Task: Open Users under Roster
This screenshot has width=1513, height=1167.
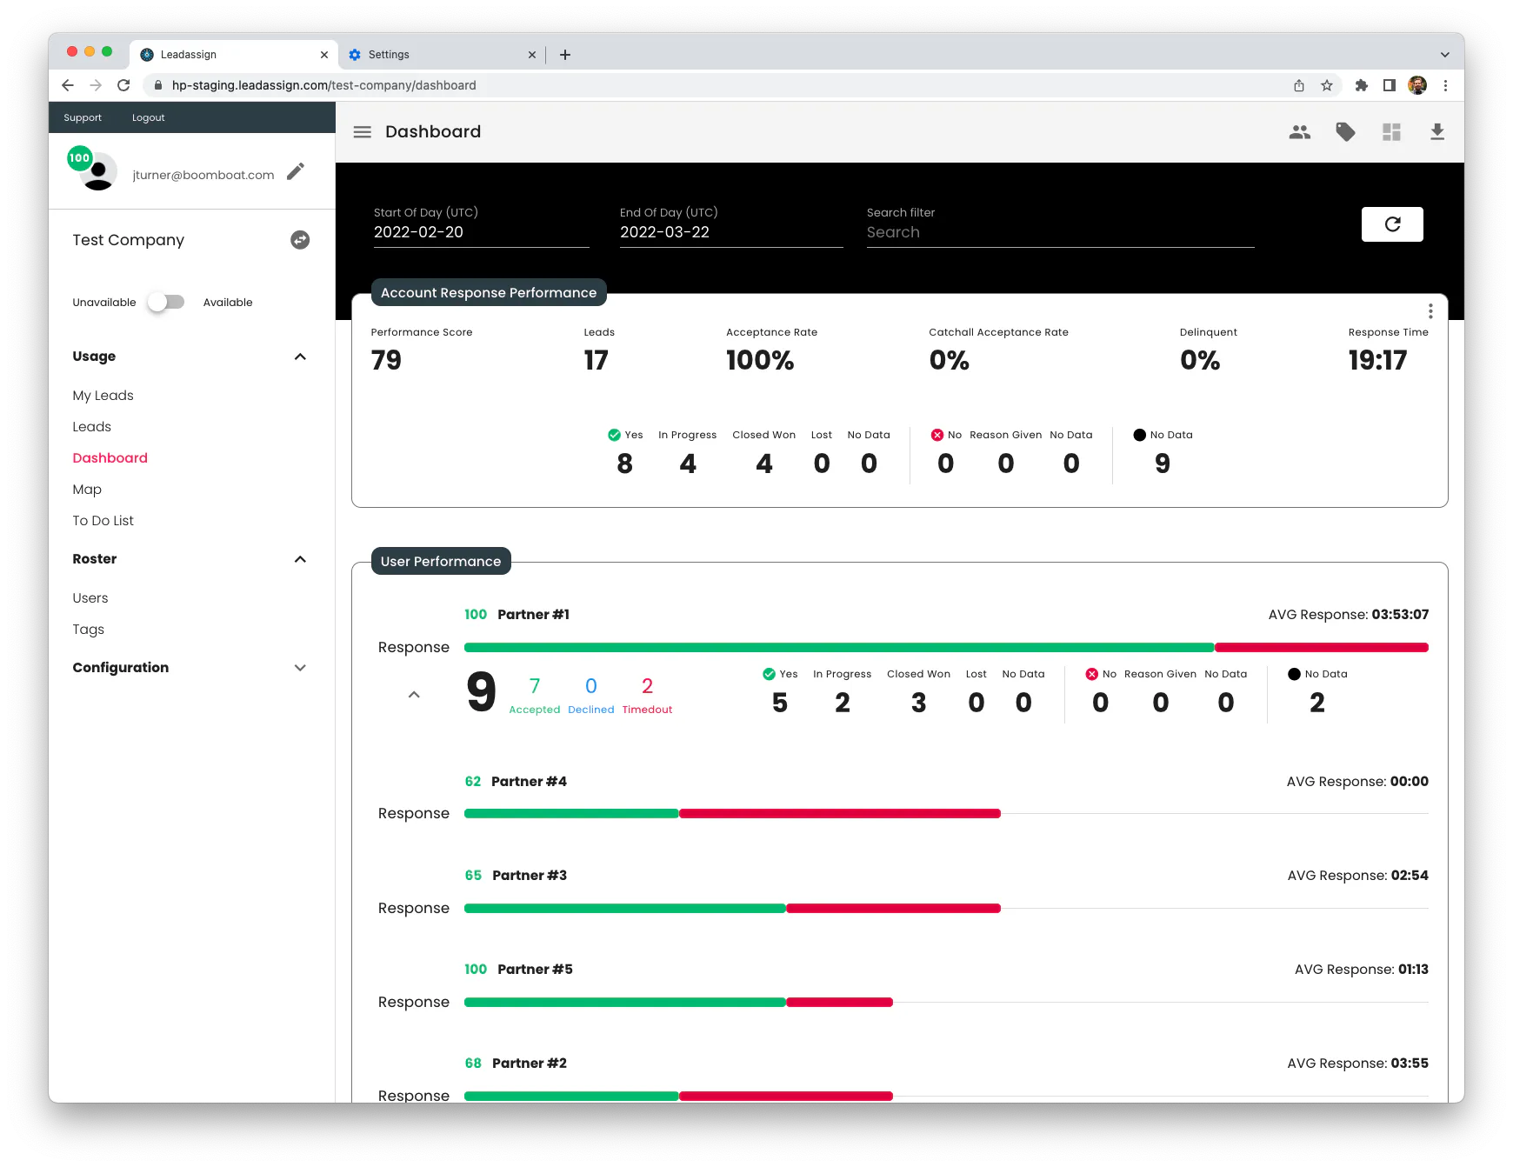Action: tap(90, 598)
